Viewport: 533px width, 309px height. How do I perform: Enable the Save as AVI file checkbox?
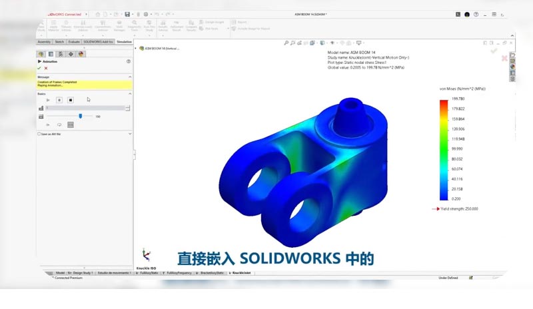(39, 134)
